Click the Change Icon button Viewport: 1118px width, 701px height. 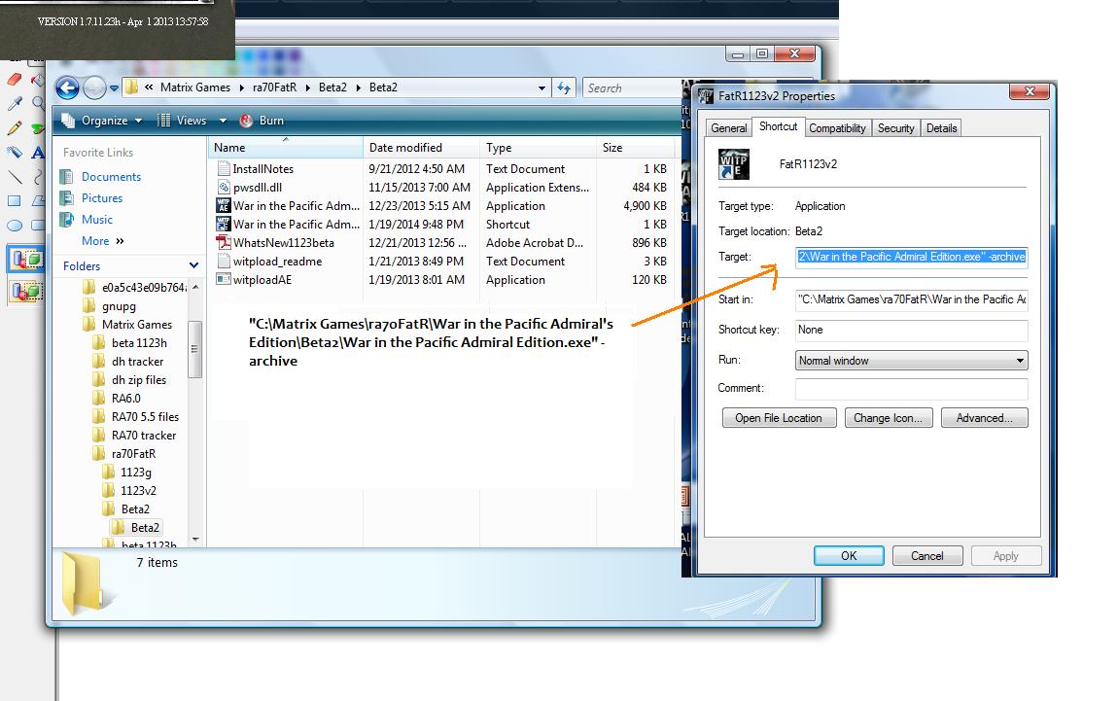coord(888,418)
